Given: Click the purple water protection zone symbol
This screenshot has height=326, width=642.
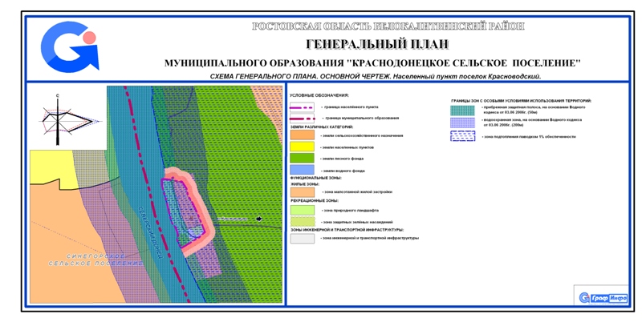Looking at the screenshot, I should pos(465,122).
